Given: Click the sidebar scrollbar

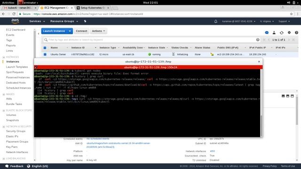Looking at the screenshot, I should coord(35,44).
